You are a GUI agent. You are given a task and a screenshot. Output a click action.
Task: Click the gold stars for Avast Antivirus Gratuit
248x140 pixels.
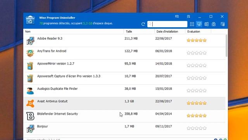[196, 103]
